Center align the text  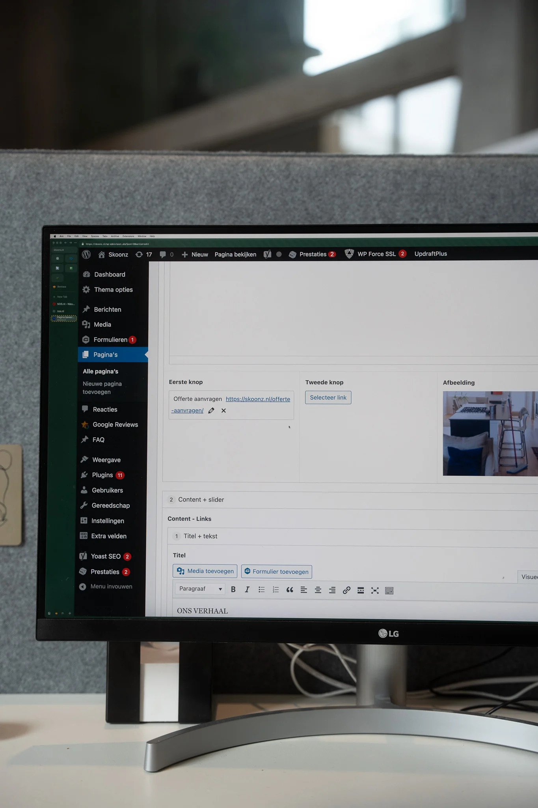pos(318,590)
